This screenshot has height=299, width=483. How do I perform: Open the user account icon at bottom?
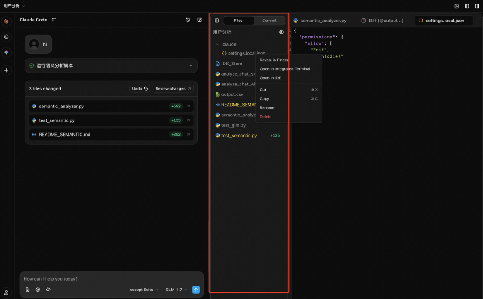[x=6, y=292]
